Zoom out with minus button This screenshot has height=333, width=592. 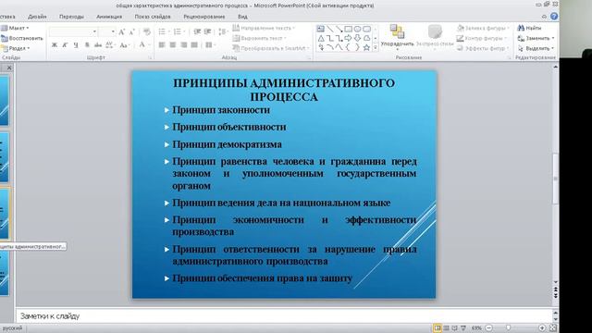pos(488,328)
